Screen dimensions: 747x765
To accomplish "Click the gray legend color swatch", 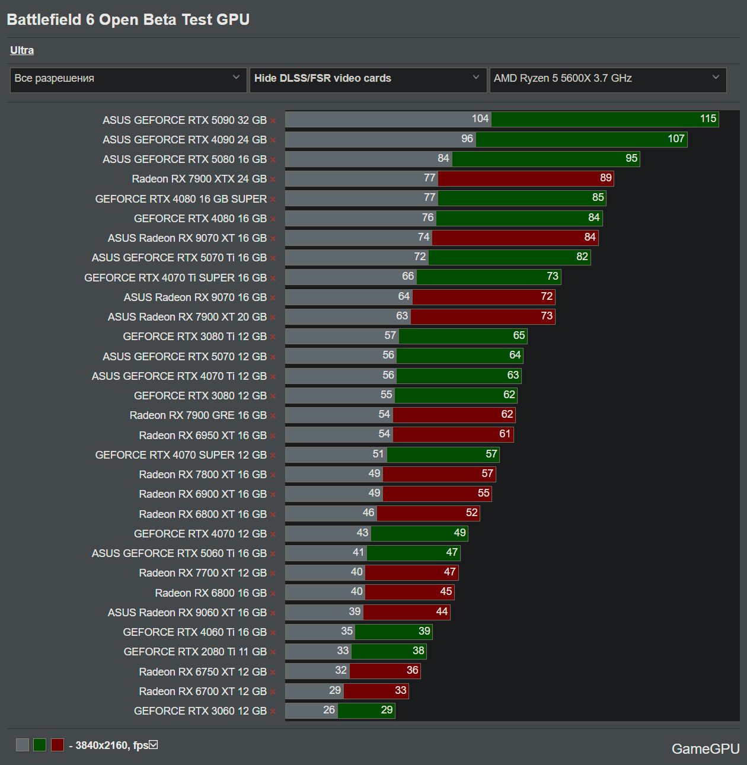I will (x=23, y=745).
